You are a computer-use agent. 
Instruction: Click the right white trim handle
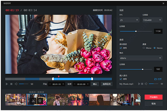click(92, 79)
